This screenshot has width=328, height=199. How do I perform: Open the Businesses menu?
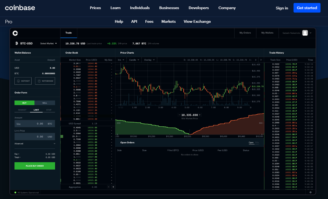(169, 8)
